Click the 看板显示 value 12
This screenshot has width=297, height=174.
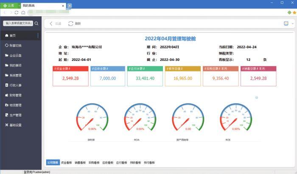(x=248, y=60)
